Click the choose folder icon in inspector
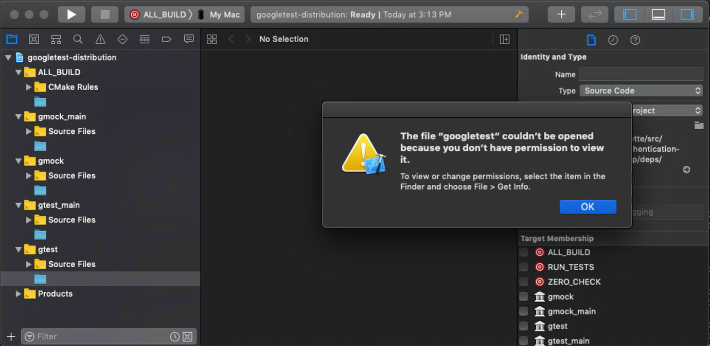The height and width of the screenshot is (346, 710). point(698,125)
